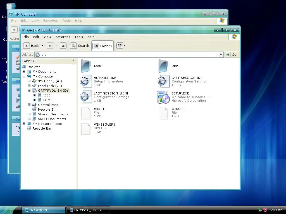Select My Documents in the folder tree
The height and width of the screenshot is (214, 286).
44,72
